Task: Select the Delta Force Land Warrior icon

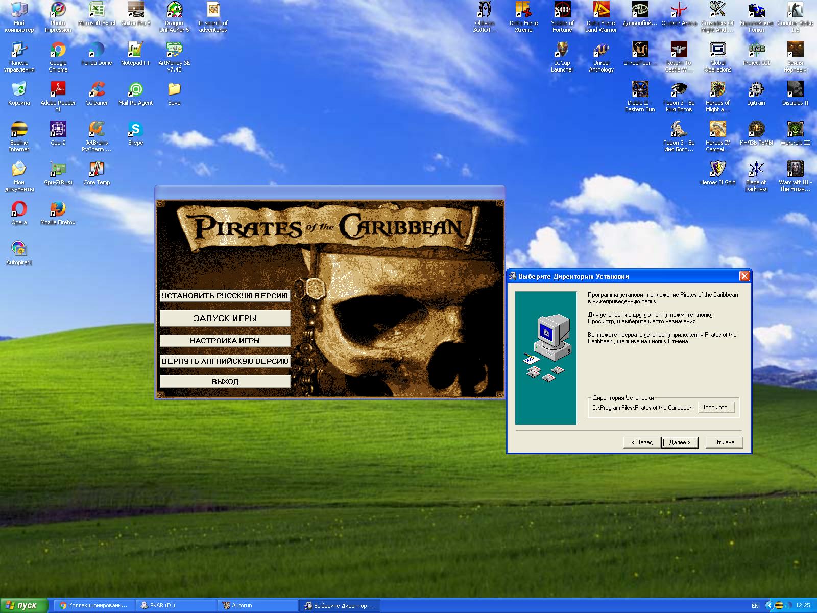Action: pos(601,17)
